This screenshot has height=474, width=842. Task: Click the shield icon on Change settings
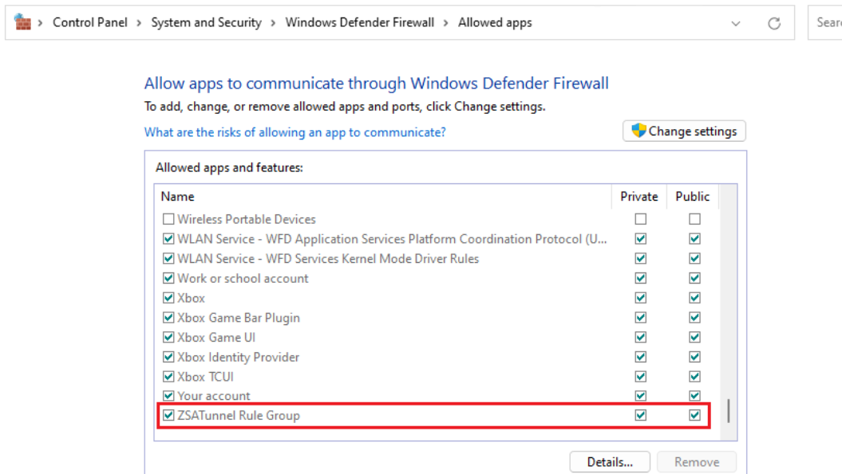638,131
